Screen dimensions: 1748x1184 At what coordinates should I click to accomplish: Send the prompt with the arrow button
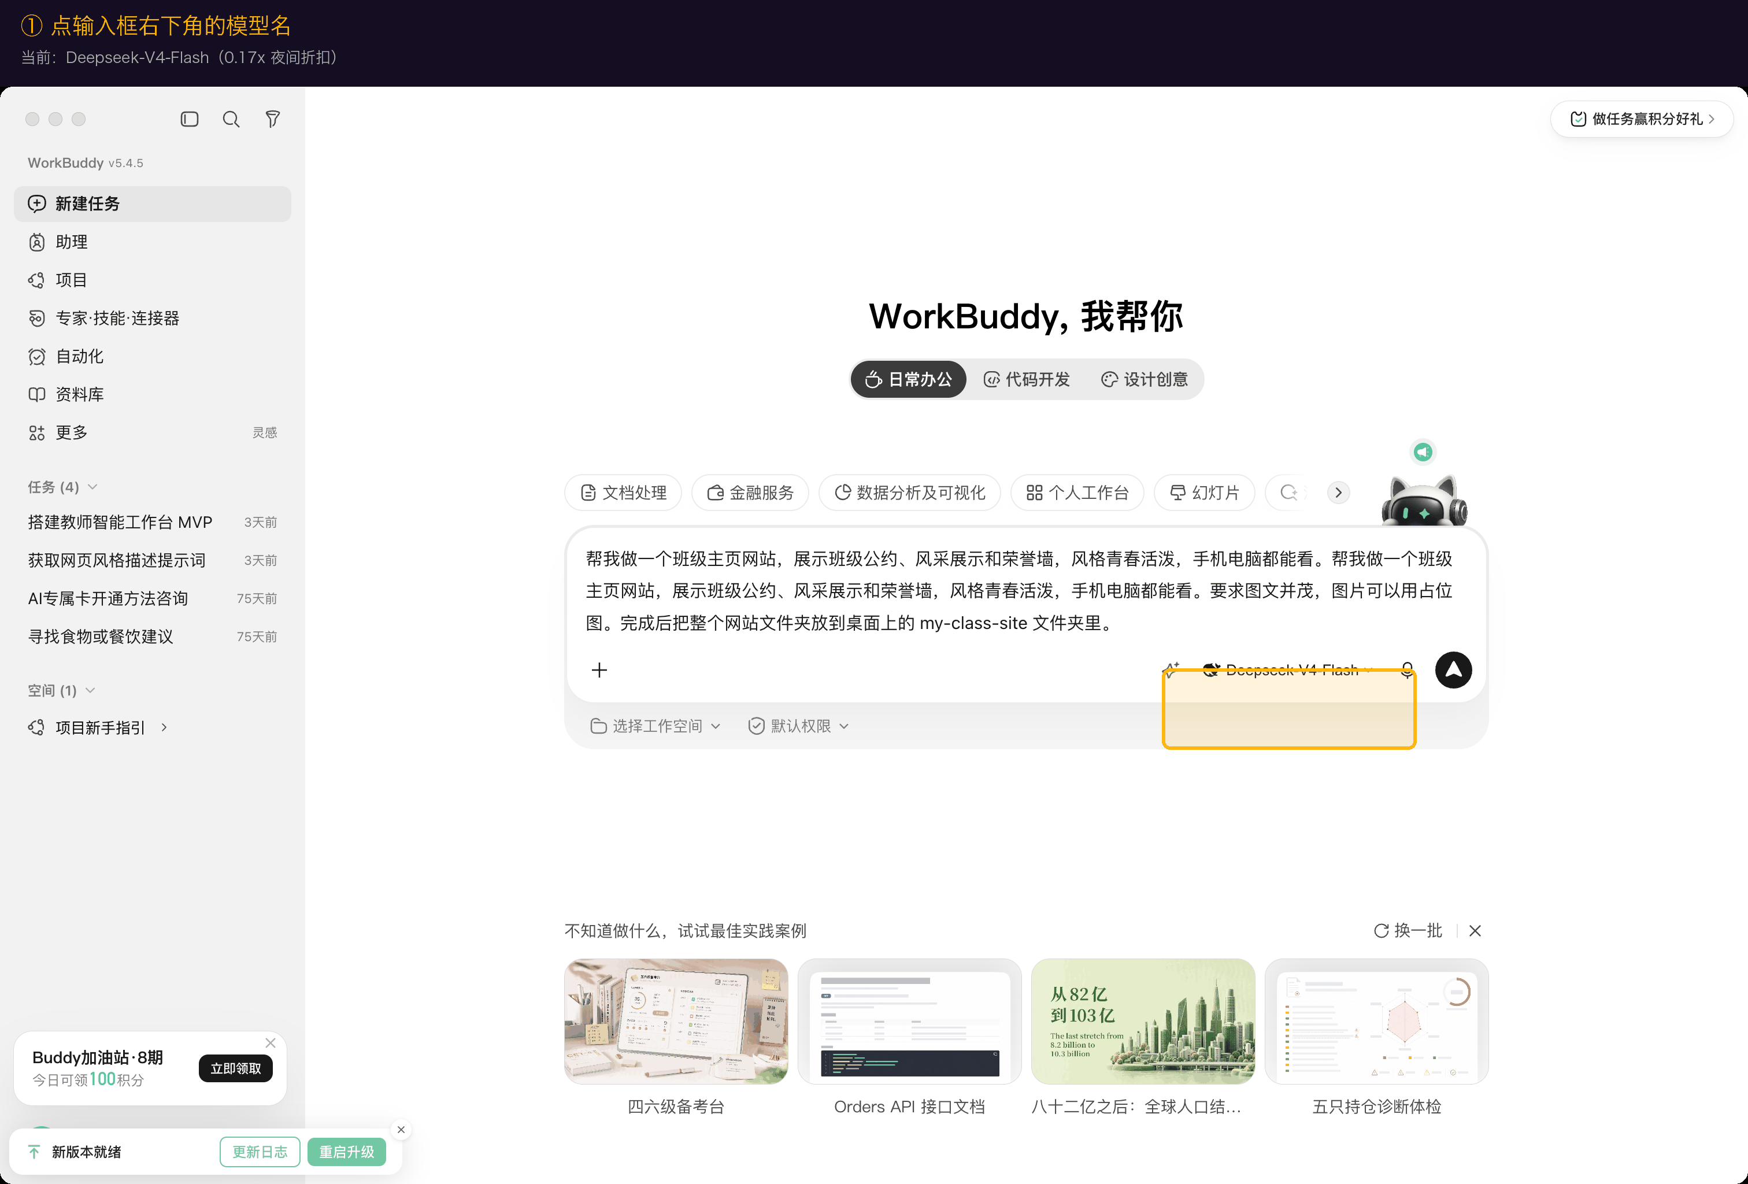[1453, 669]
